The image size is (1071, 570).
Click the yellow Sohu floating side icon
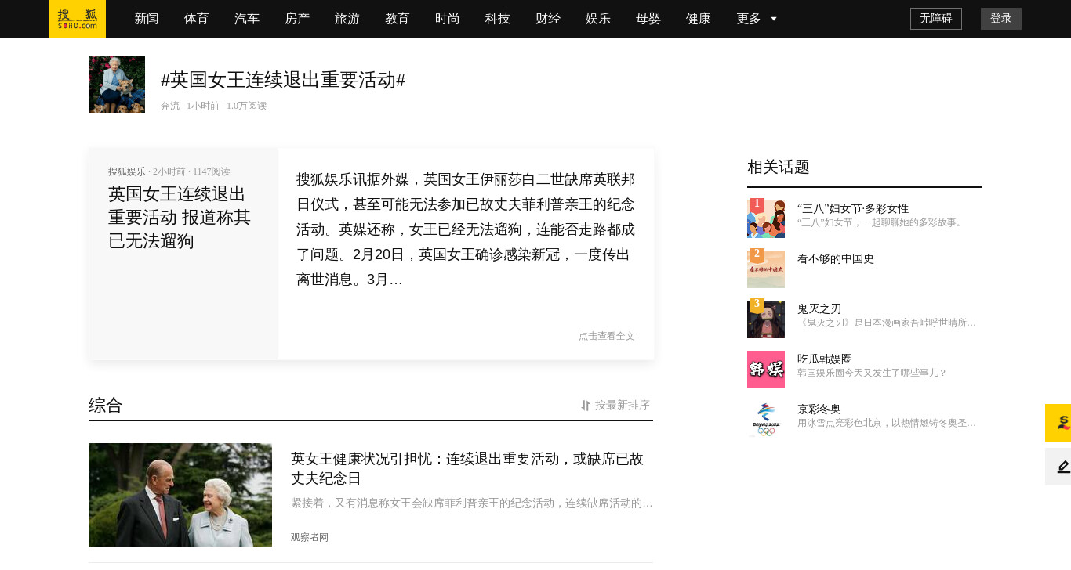pos(1058,423)
